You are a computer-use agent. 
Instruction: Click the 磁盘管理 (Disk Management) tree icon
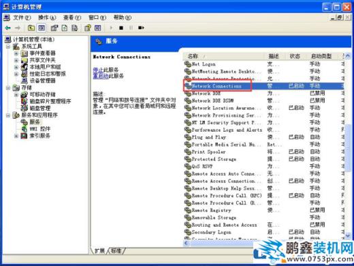pyautogui.click(x=25, y=108)
